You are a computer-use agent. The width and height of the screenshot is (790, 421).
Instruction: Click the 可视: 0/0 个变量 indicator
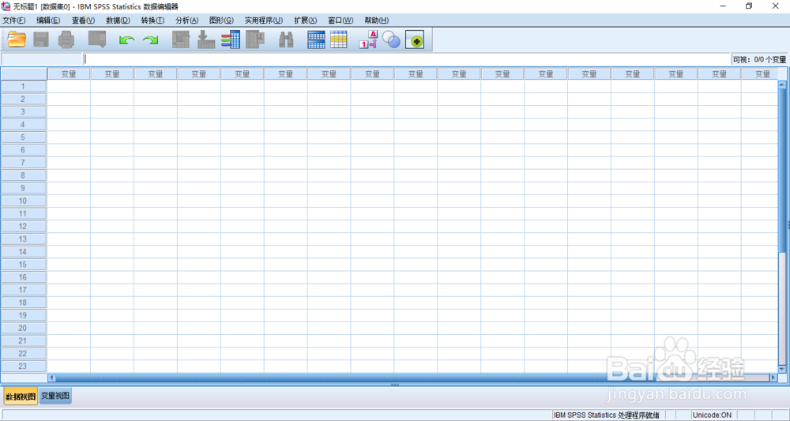point(760,59)
